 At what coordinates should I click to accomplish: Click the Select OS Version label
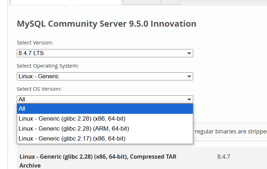tap(39, 89)
